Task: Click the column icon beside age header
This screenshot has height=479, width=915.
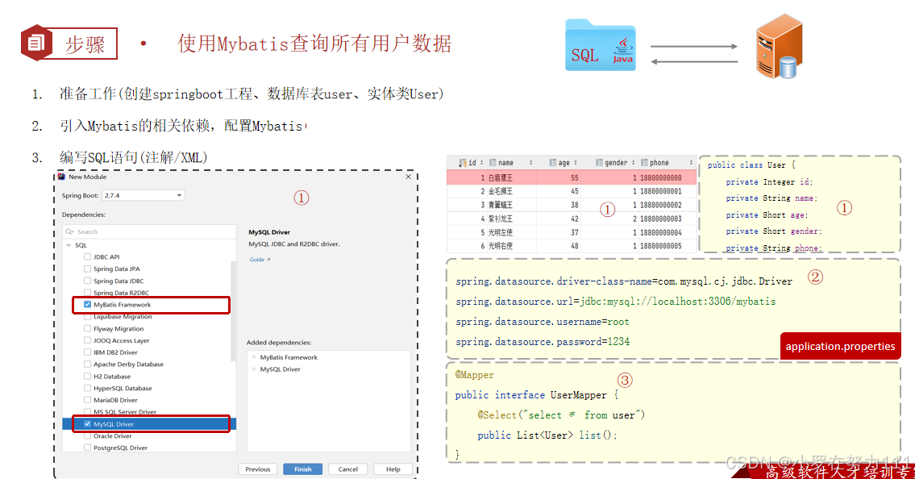Action: 552,163
